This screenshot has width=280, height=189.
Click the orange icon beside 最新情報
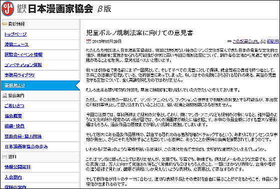point(4,24)
